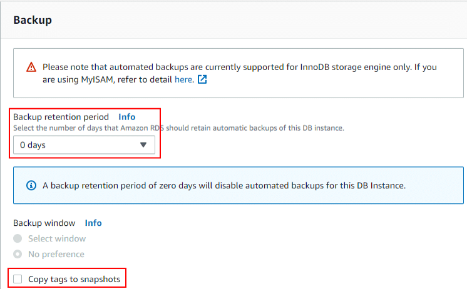The height and width of the screenshot is (289, 467).
Task: Follow the 'here' link about MyISAM
Action: (x=183, y=79)
